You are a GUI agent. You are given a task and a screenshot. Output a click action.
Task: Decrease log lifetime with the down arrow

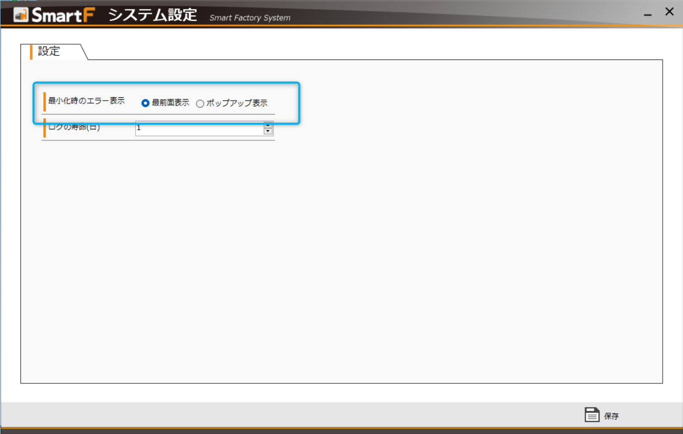click(268, 131)
